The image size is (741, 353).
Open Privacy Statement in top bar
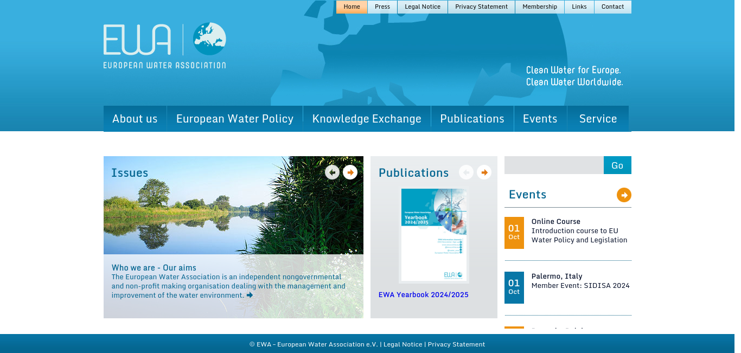[482, 7]
